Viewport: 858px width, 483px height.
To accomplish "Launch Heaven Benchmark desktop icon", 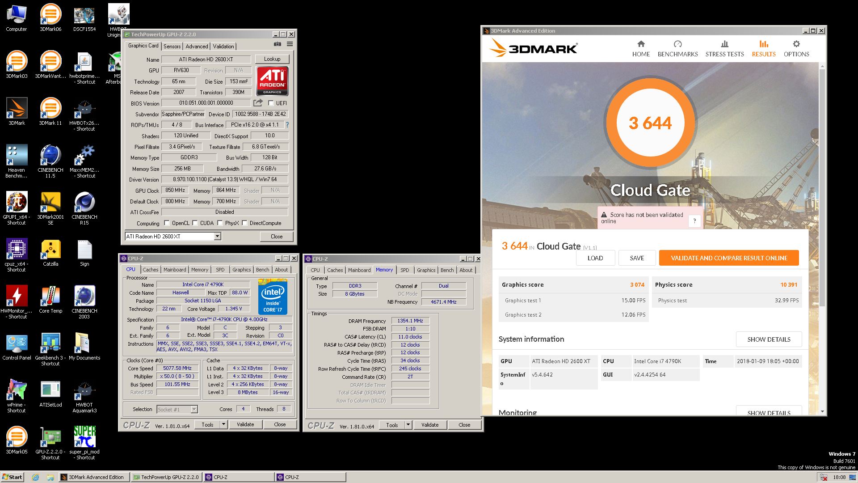I will click(x=17, y=162).
